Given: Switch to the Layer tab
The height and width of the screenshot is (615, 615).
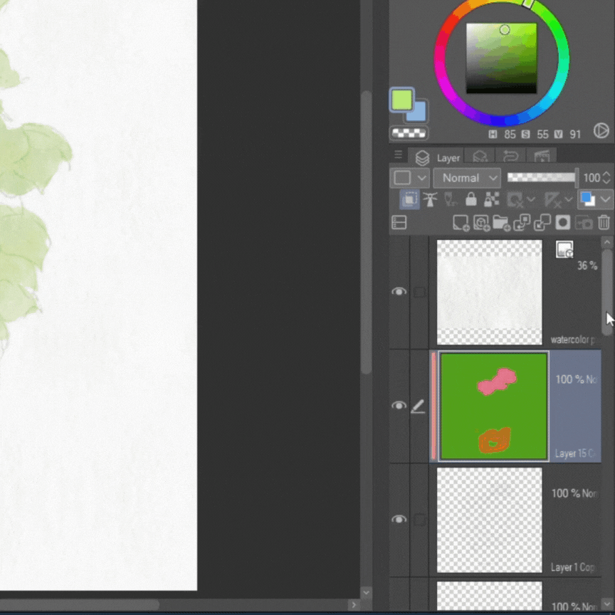Looking at the screenshot, I should (436, 158).
